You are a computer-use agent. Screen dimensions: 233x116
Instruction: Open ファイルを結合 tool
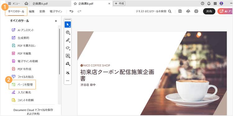(23, 77)
